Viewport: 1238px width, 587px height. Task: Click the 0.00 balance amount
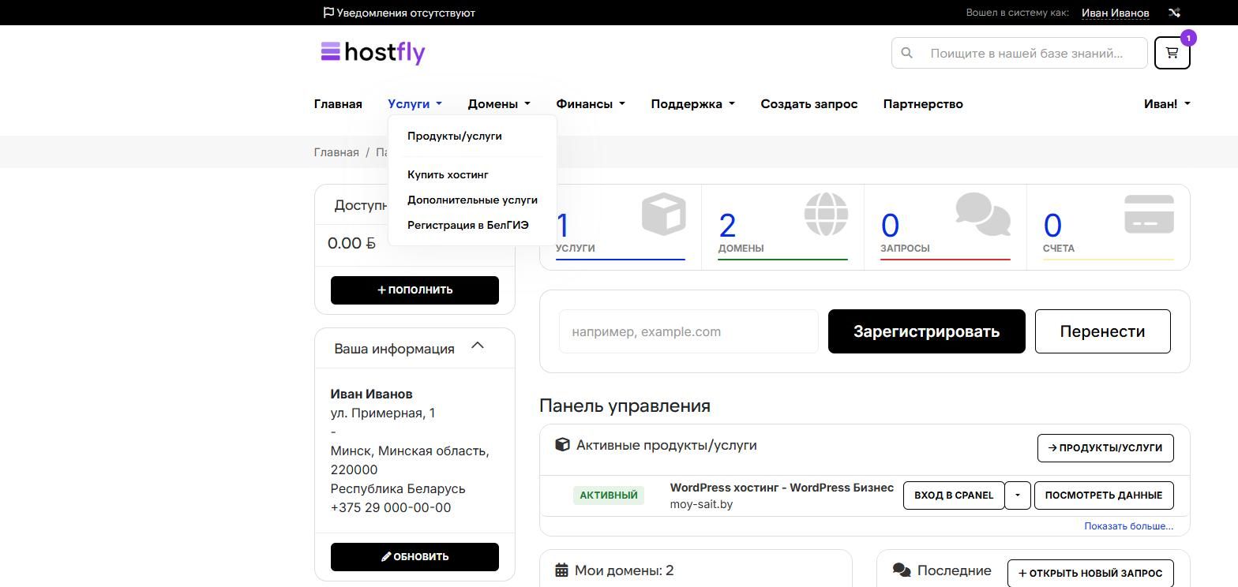pos(351,243)
